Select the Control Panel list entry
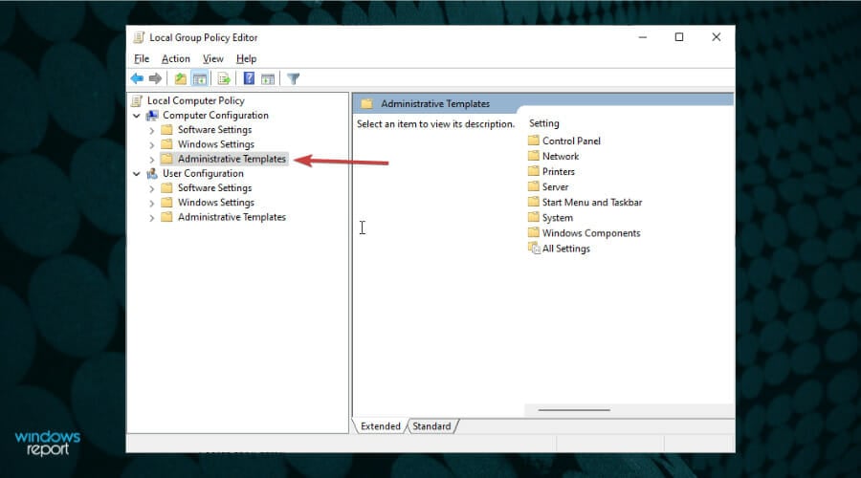 tap(572, 141)
